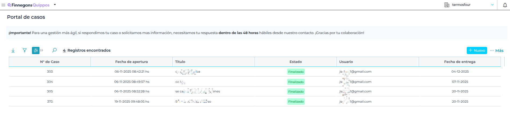Expand the double-chevron panel arrow
This screenshot has height=131, width=510.
pyautogui.click(x=42, y=50)
